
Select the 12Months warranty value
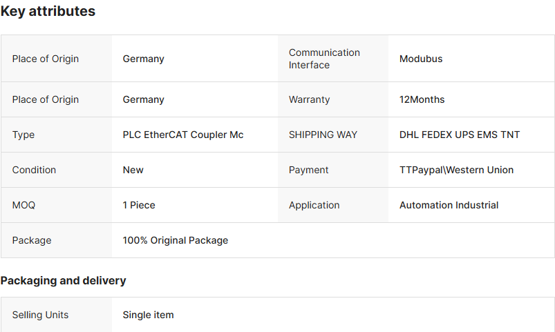[422, 99]
